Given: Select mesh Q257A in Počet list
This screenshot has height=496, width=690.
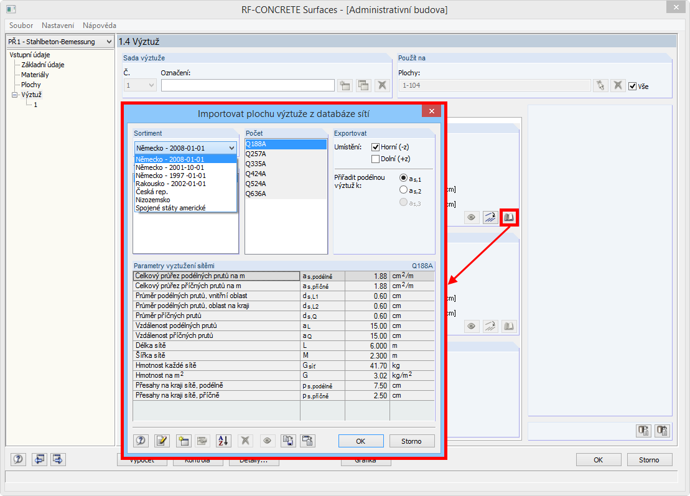Looking at the screenshot, I should click(286, 154).
